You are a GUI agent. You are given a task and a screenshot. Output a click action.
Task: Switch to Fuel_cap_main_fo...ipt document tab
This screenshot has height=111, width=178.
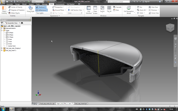tap(47, 104)
